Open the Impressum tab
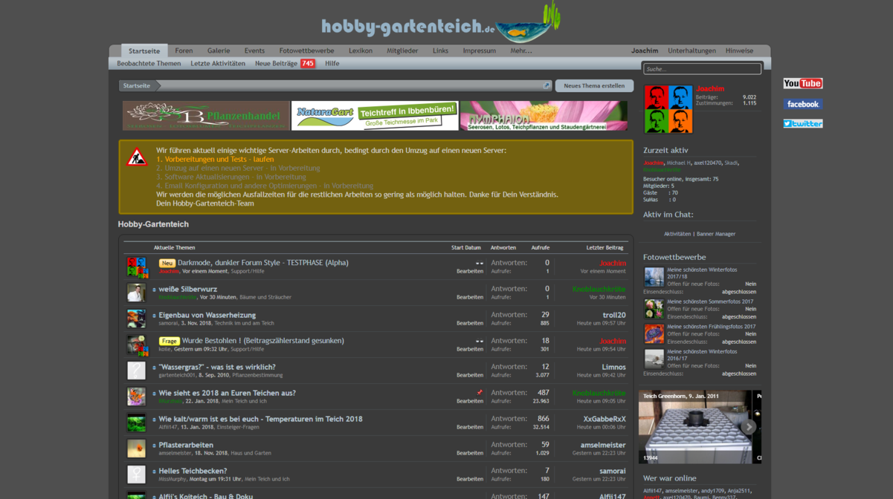893x499 pixels. [x=479, y=50]
